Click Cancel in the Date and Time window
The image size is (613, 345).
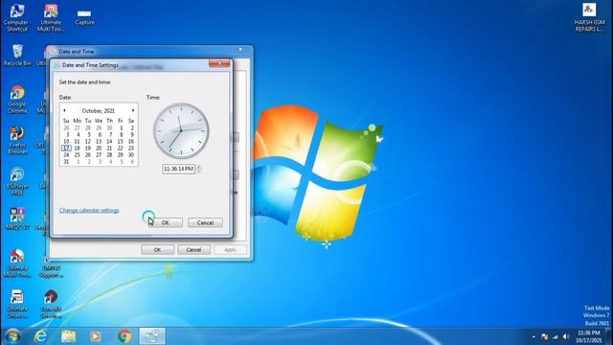point(193,249)
